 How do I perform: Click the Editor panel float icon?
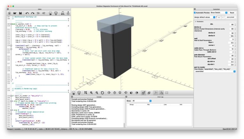coord(8,9)
